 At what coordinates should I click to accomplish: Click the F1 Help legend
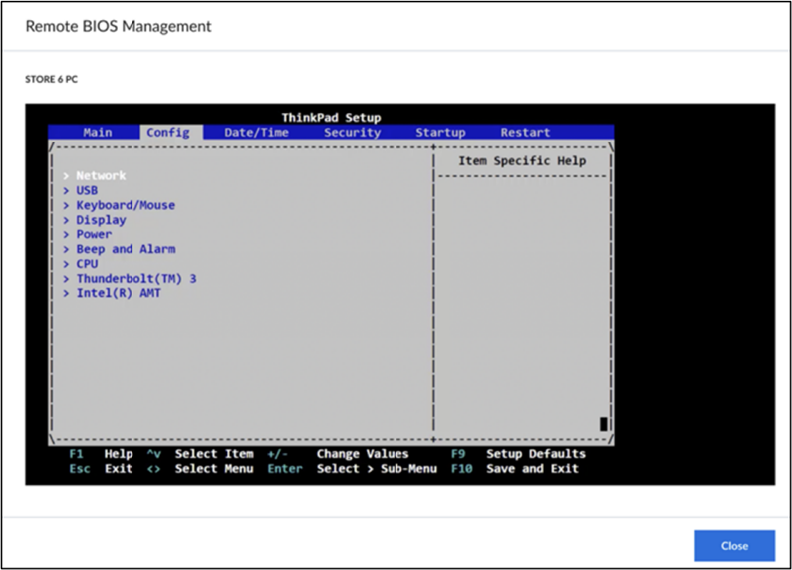coord(101,454)
